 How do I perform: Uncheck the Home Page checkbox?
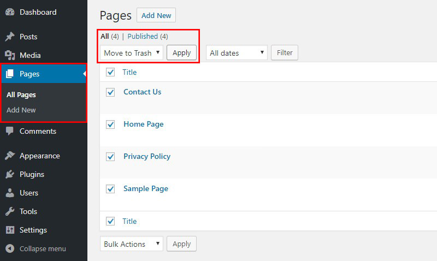click(x=110, y=124)
